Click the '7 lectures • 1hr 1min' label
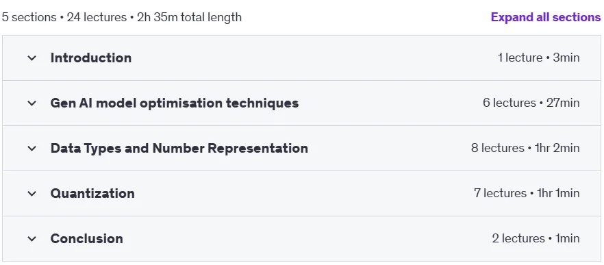The image size is (604, 265). click(527, 193)
